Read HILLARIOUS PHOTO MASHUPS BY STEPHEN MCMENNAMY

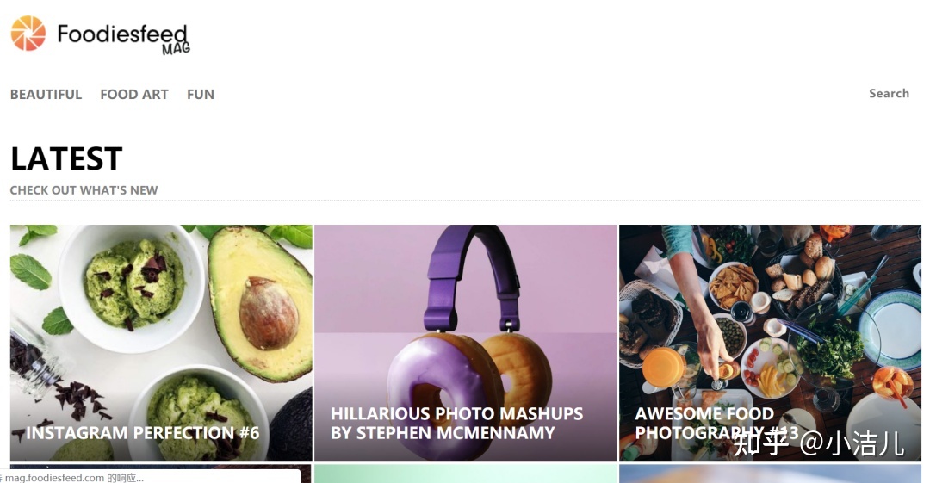[x=456, y=423]
